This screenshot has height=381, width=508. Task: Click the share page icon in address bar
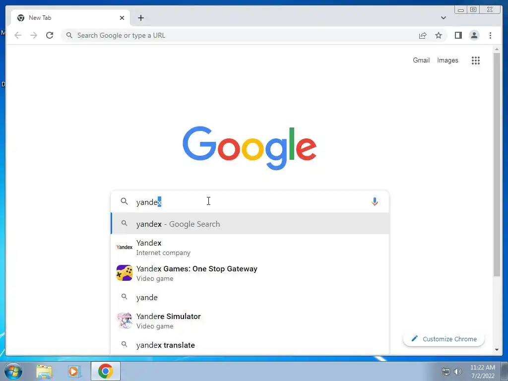[x=423, y=35]
